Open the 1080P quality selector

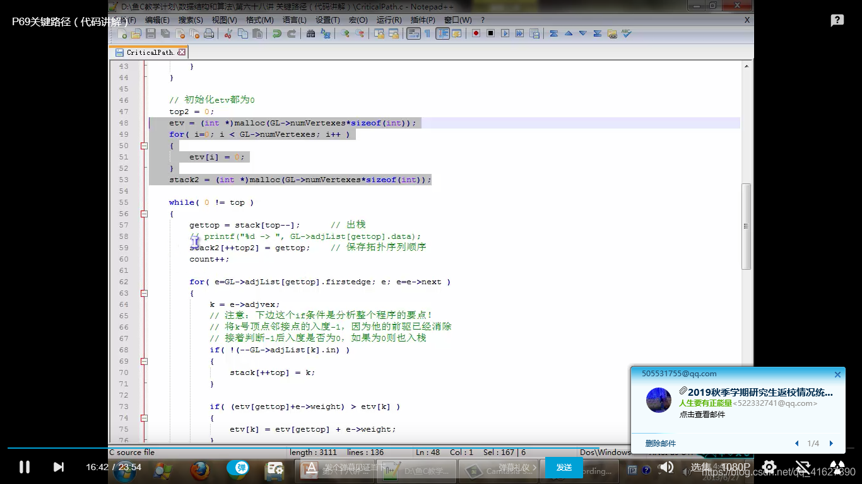tap(736, 468)
